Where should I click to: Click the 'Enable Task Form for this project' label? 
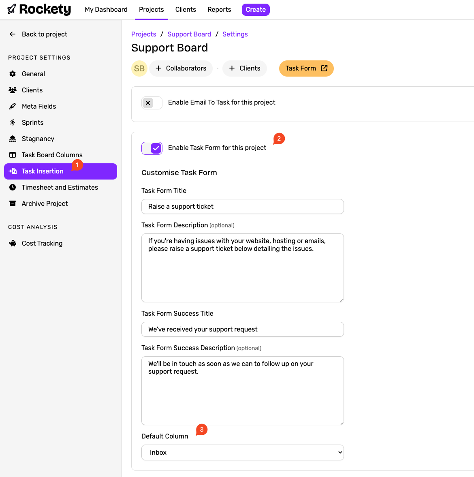217,148
